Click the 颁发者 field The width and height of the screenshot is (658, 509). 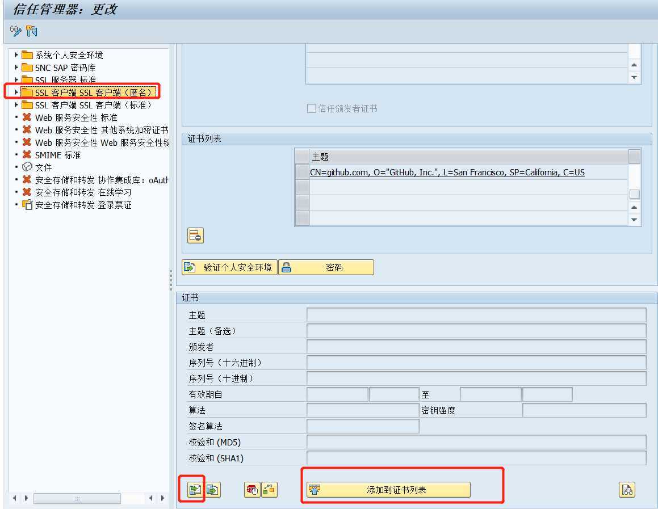476,347
